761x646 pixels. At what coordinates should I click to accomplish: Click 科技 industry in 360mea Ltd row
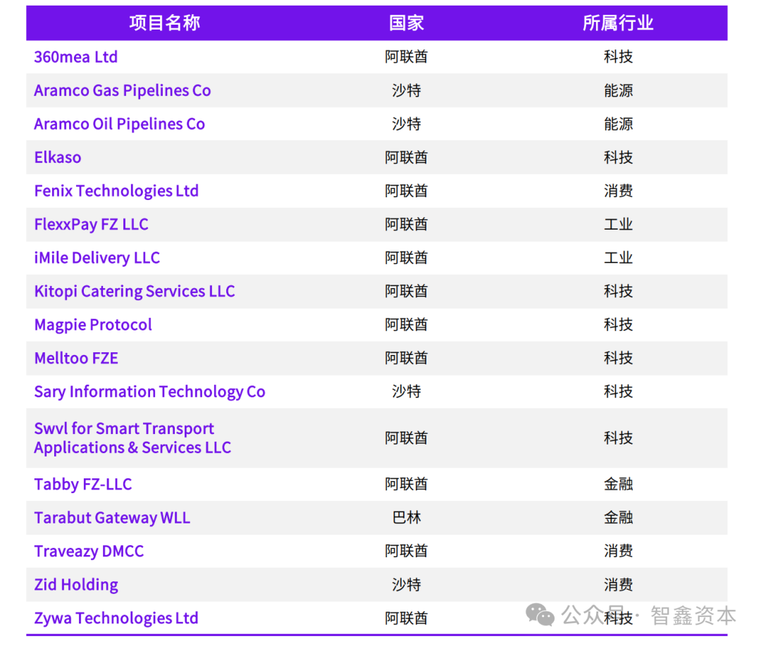coord(619,57)
